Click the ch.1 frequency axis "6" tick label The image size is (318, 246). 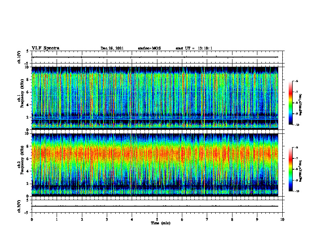tap(28, 92)
